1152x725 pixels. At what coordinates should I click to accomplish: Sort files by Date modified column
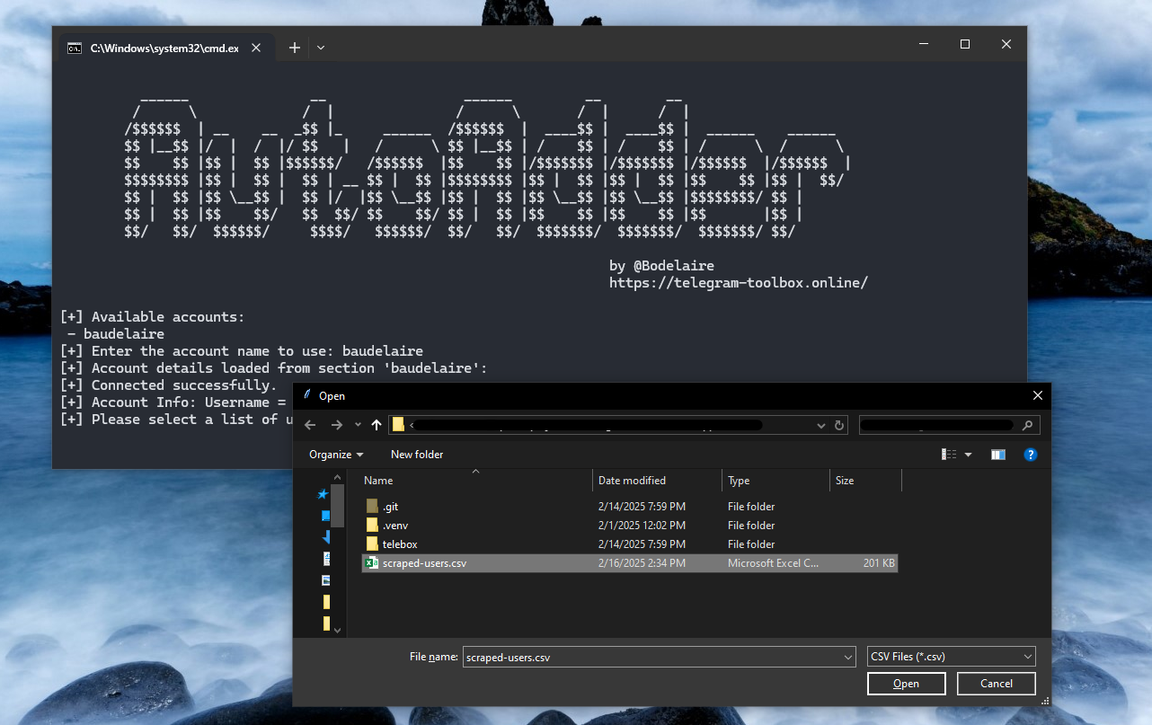coord(632,481)
